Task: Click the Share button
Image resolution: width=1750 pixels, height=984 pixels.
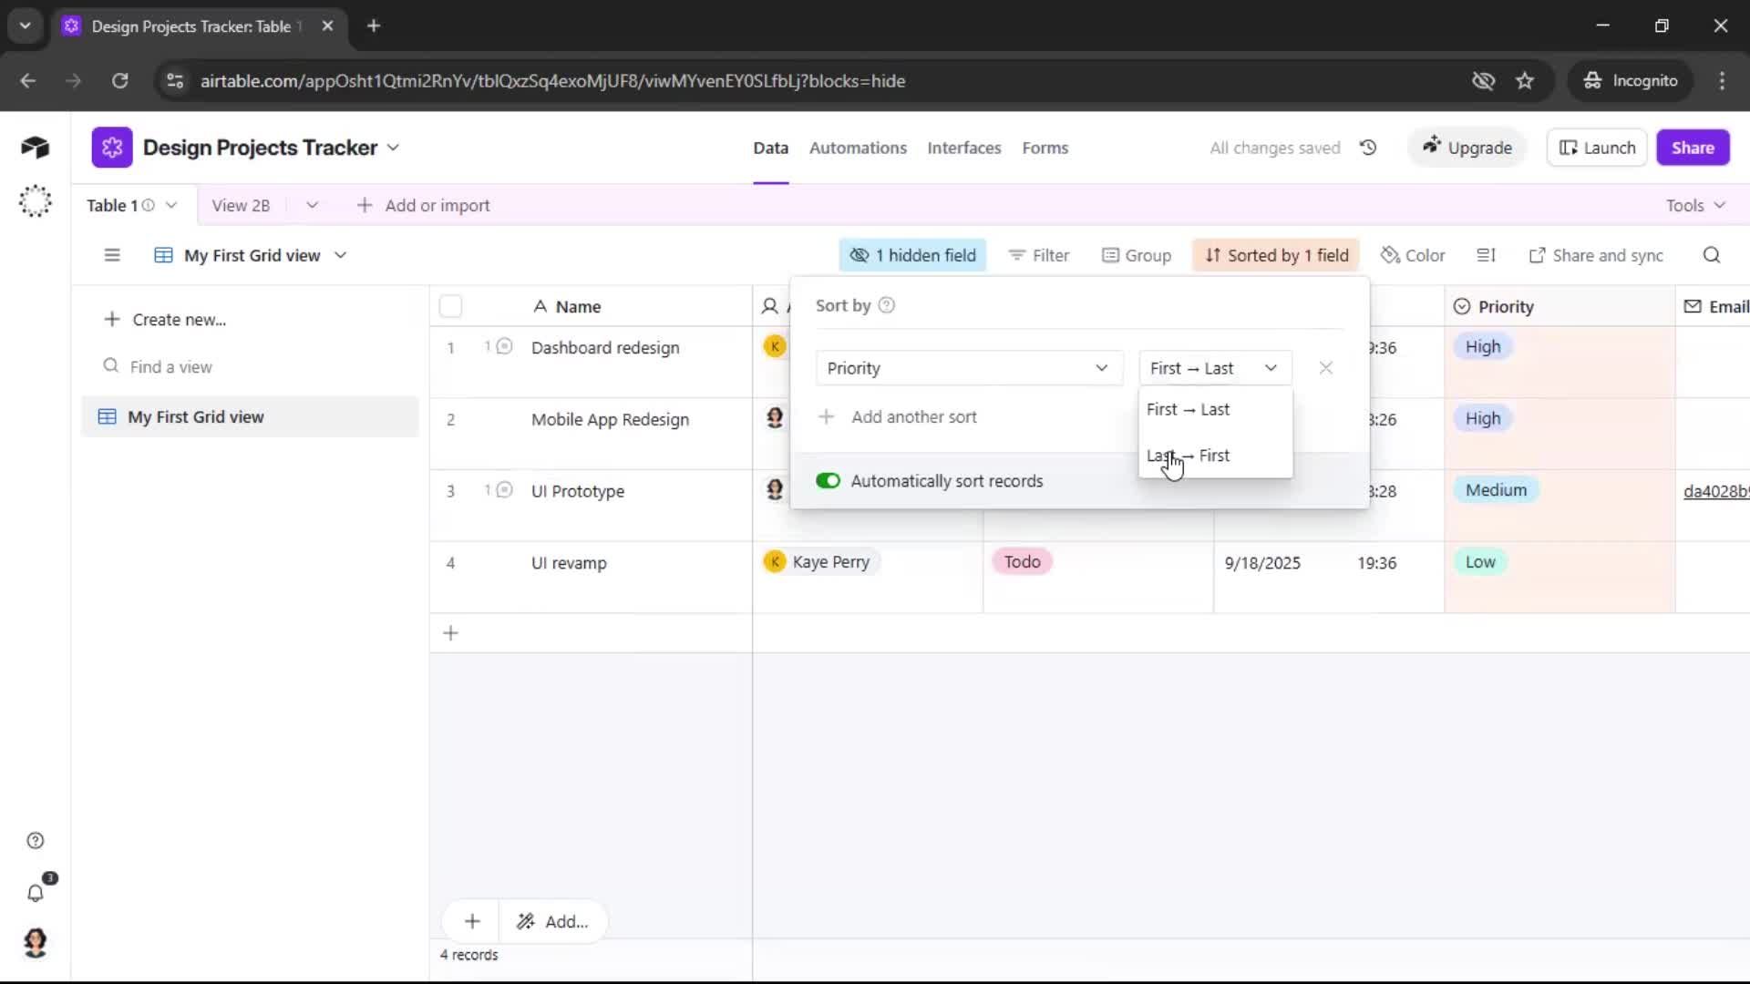Action: pos(1693,148)
